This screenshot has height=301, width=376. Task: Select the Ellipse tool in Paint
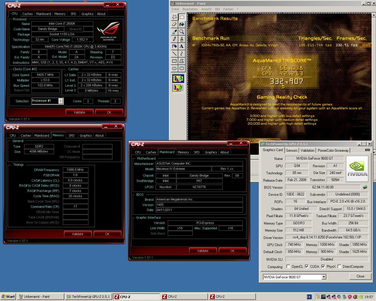point(174,68)
